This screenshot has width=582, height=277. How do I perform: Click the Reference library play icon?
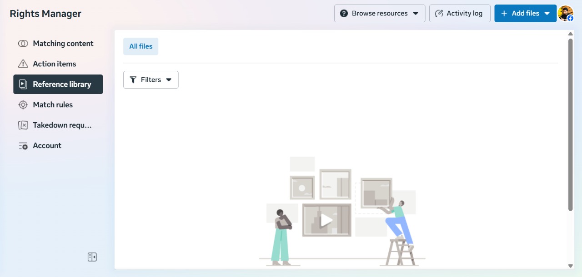tap(23, 84)
